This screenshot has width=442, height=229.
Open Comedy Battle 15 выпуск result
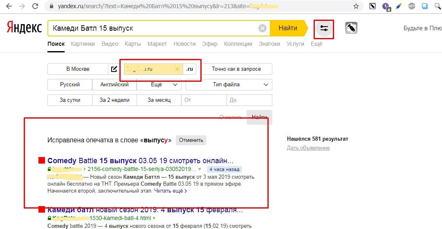140,161
